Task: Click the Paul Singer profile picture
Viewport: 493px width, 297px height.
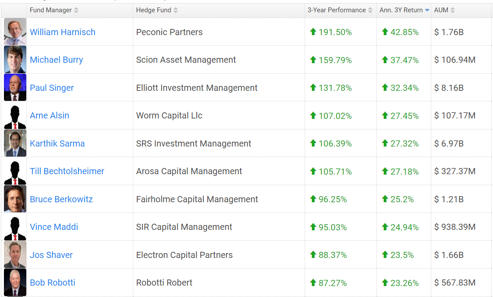Action: coord(15,87)
